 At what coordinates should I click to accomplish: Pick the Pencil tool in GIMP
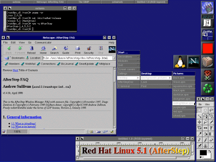(x=199, y=140)
